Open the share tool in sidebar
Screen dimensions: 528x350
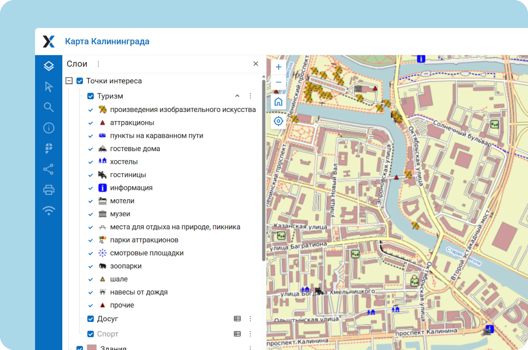pyautogui.click(x=49, y=169)
